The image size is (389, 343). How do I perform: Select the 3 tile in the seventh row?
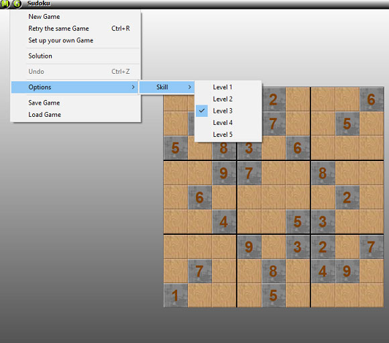coord(298,247)
